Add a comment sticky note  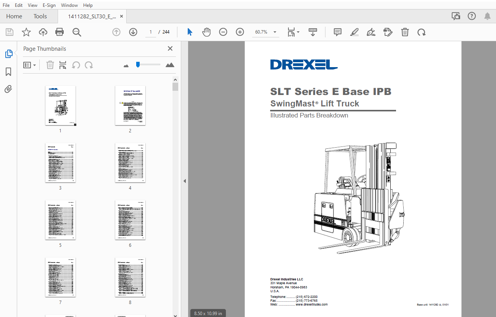[x=338, y=32]
